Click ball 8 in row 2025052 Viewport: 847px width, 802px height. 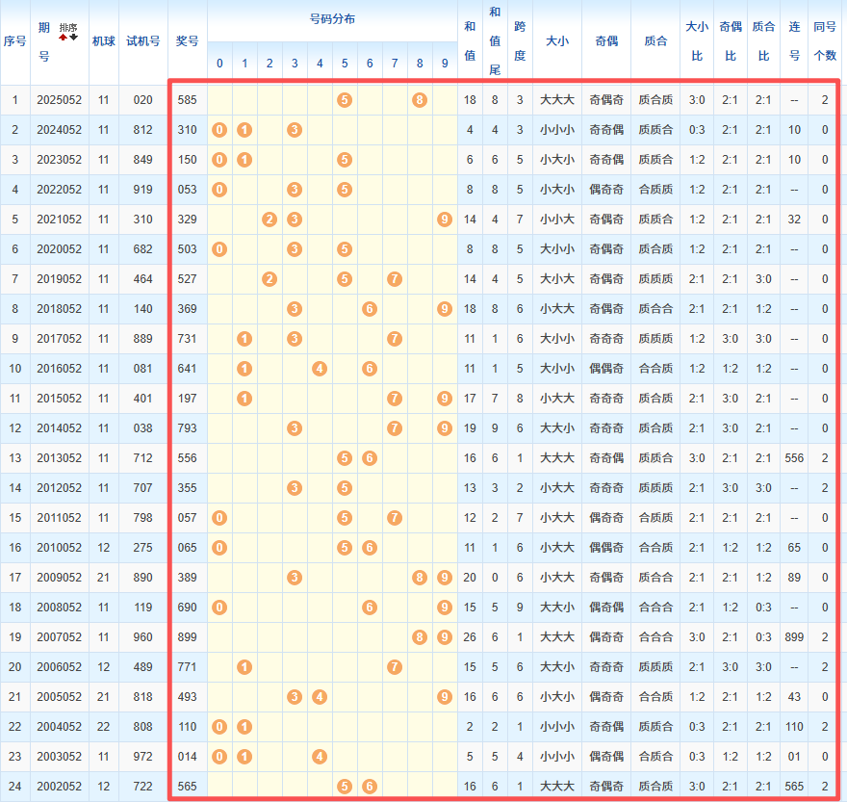(x=420, y=100)
